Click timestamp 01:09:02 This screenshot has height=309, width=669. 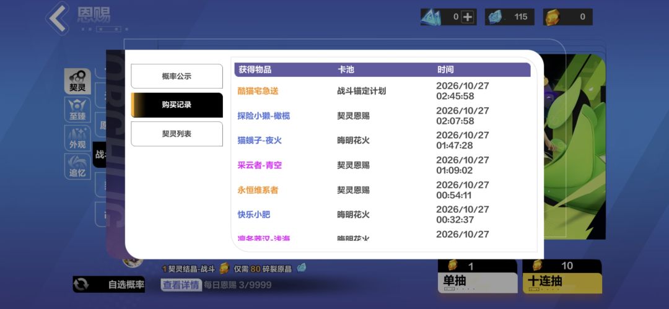coord(455,171)
